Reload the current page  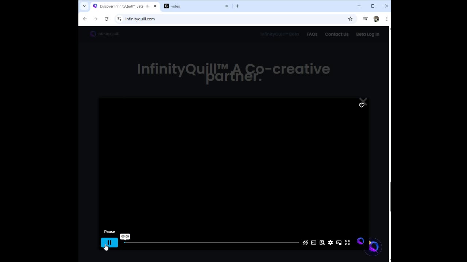point(107,19)
